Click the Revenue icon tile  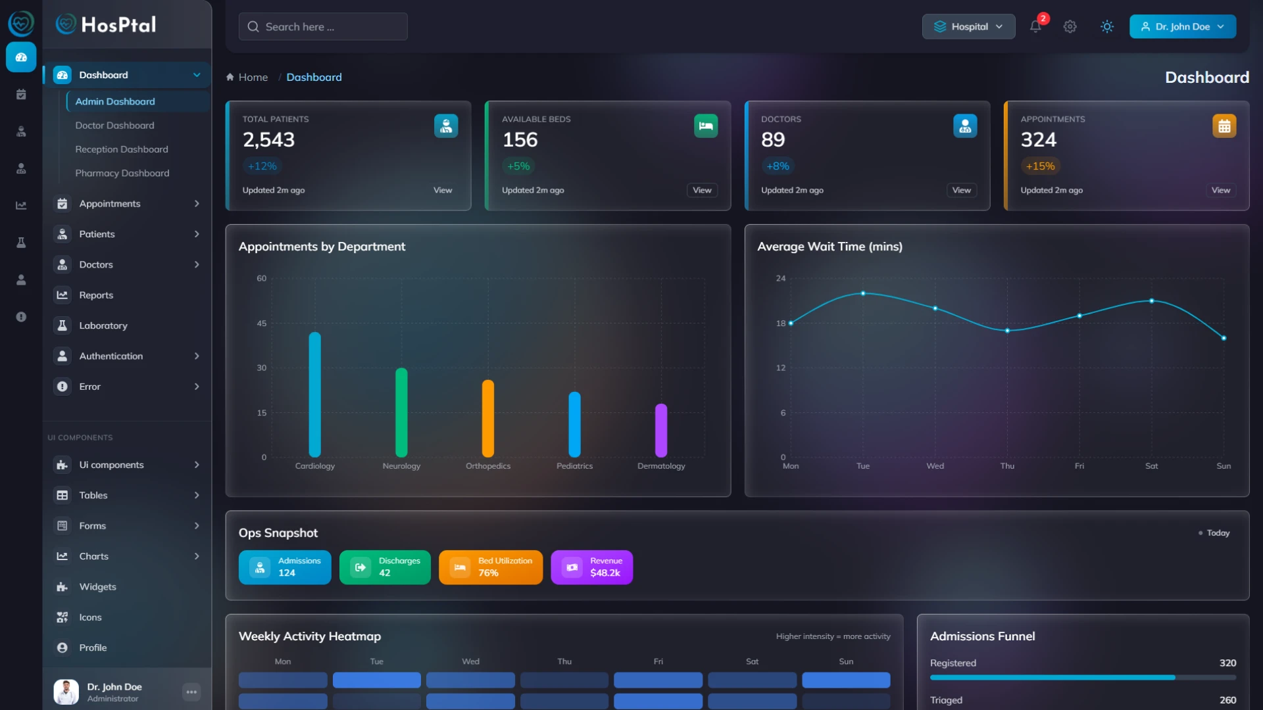click(572, 567)
